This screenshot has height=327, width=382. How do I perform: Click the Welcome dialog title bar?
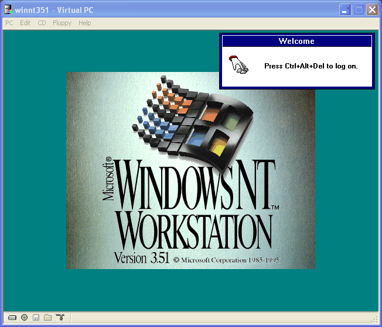coord(297,41)
